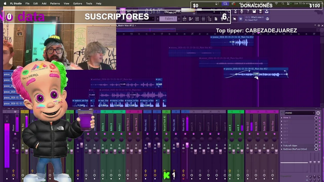
Task: Click the verb A yellow routing arrow
Action: tap(230, 171)
